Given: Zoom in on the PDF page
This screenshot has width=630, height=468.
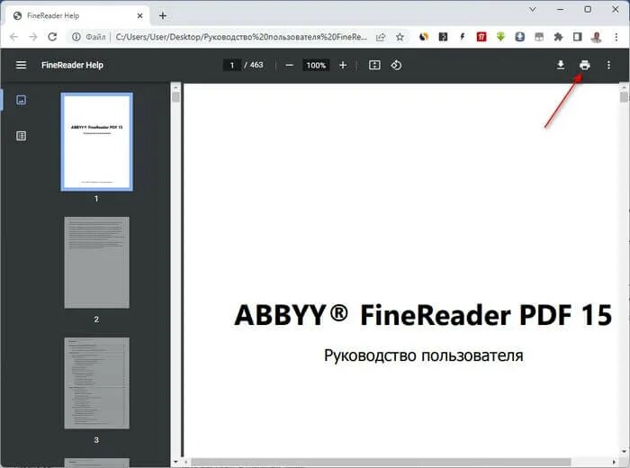Looking at the screenshot, I should pos(343,65).
